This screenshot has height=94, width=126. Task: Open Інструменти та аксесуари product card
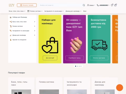pyautogui.click(x=77, y=86)
